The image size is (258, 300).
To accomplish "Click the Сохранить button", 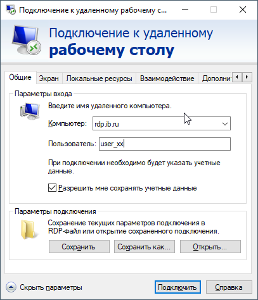I will click(79, 246).
